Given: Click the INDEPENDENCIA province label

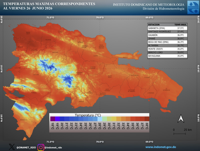Looking at the screenshot, I should (20, 97).
